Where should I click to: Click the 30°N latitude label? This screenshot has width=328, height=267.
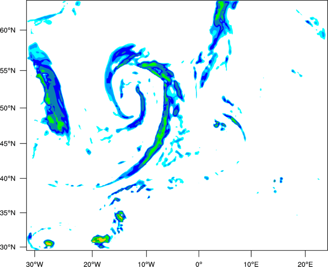8,247
